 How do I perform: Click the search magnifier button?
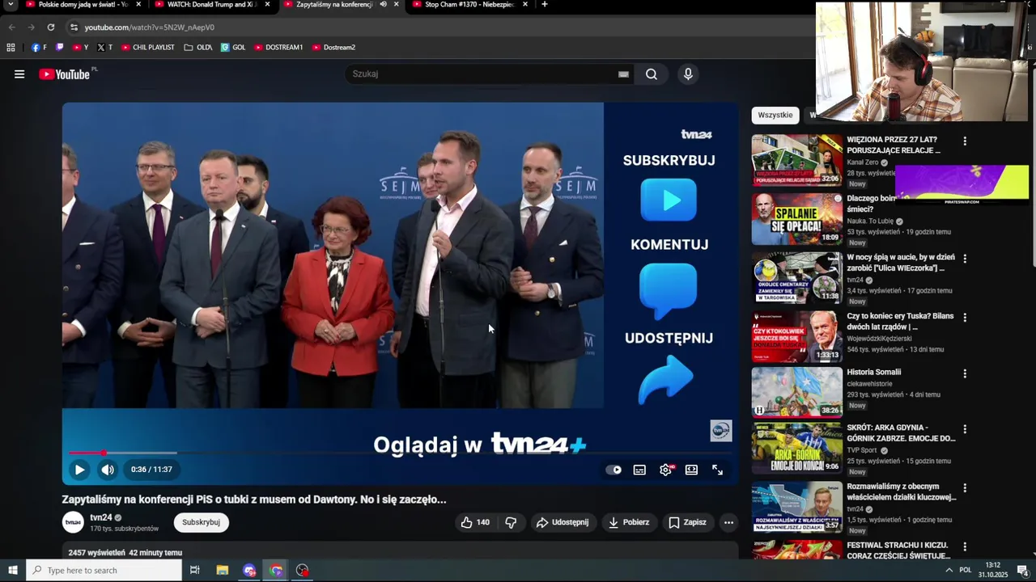tap(652, 74)
